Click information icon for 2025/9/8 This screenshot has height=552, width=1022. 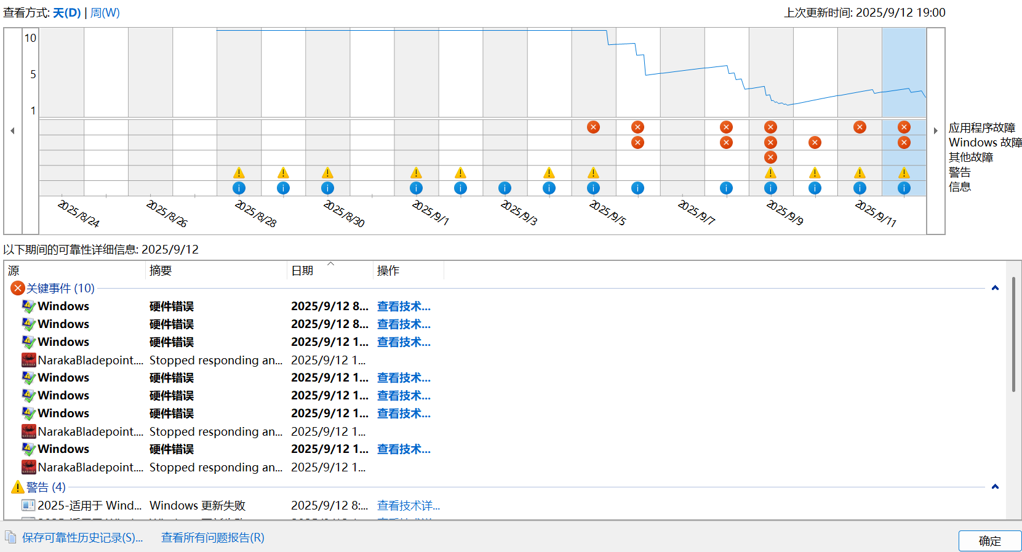click(x=726, y=188)
